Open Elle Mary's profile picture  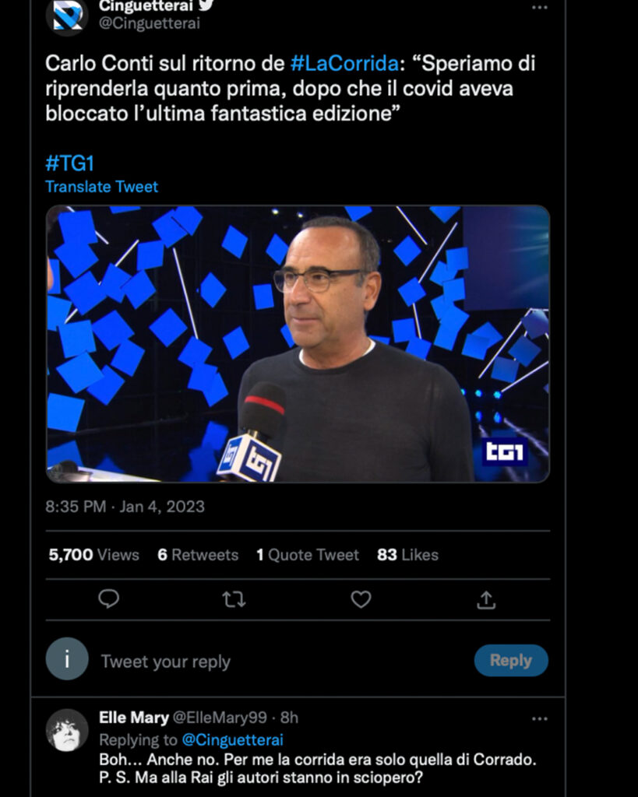tap(67, 730)
